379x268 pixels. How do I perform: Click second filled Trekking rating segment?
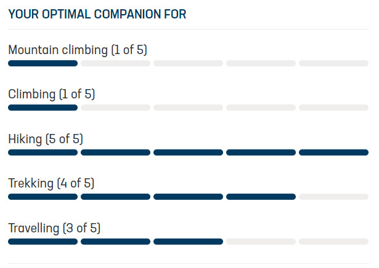pos(115,197)
